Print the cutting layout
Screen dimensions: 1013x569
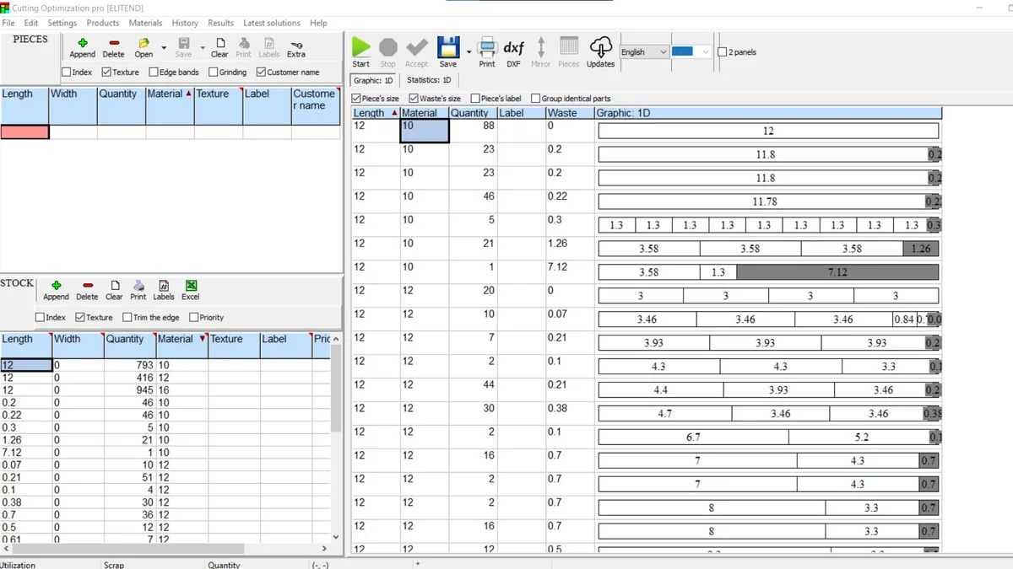pos(487,51)
